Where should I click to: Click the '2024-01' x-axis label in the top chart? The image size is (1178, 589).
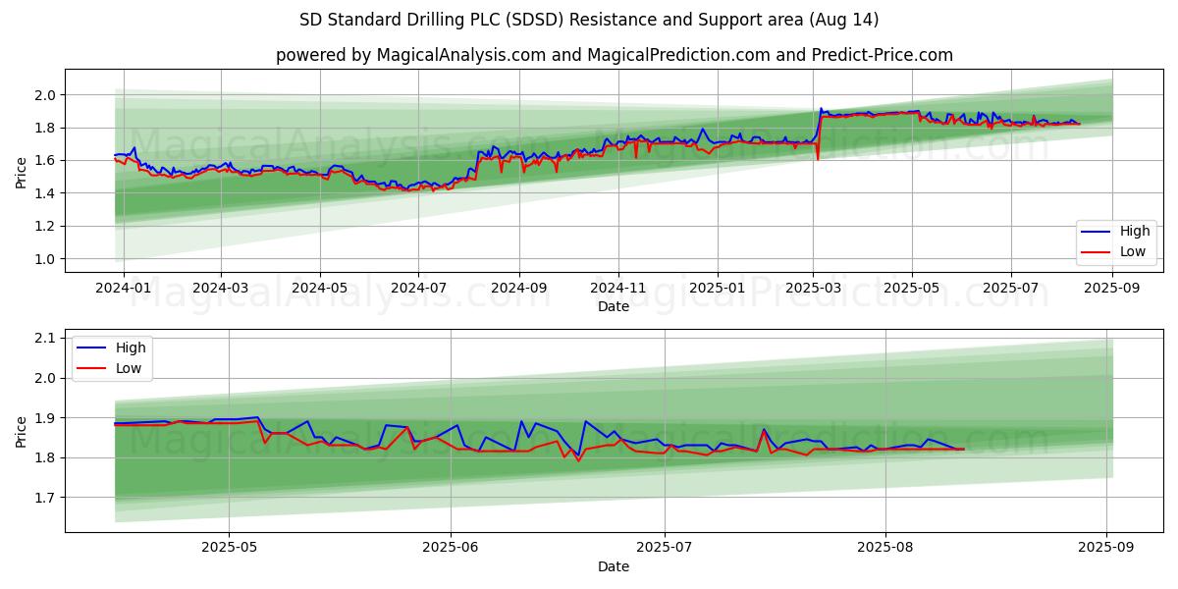122,289
